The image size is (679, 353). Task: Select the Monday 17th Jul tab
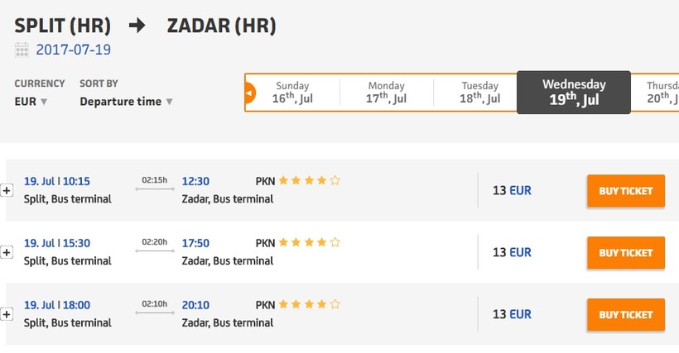click(386, 93)
